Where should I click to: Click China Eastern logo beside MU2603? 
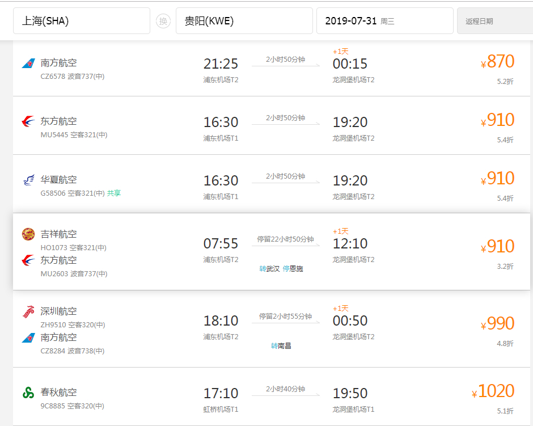click(28, 260)
